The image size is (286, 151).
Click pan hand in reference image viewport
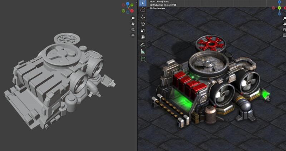pyautogui.click(x=284, y=24)
